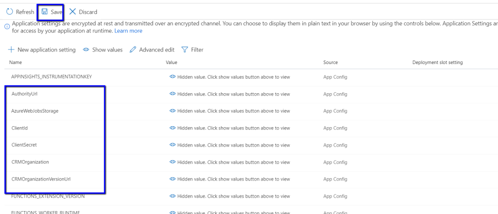Show hidden value for AuthorityUrl row

tap(172, 94)
